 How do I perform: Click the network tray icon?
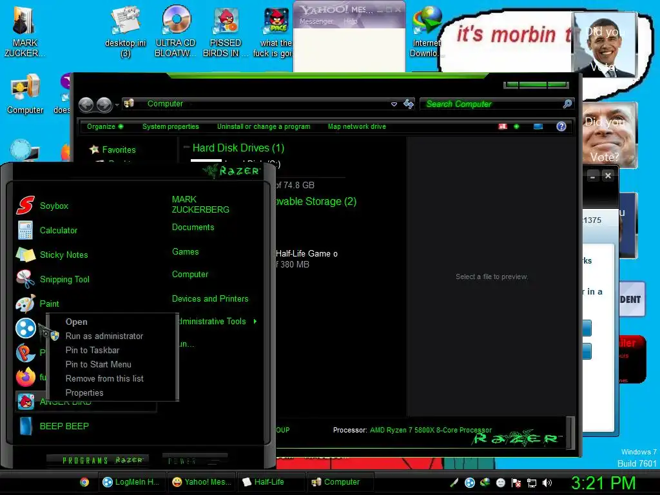click(x=532, y=483)
